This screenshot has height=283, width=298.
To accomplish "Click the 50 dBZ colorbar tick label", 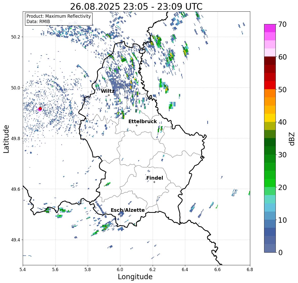I will click(282, 89).
